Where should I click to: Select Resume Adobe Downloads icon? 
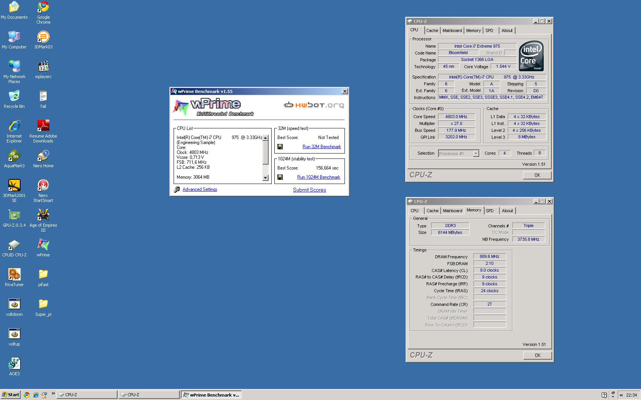(43, 131)
